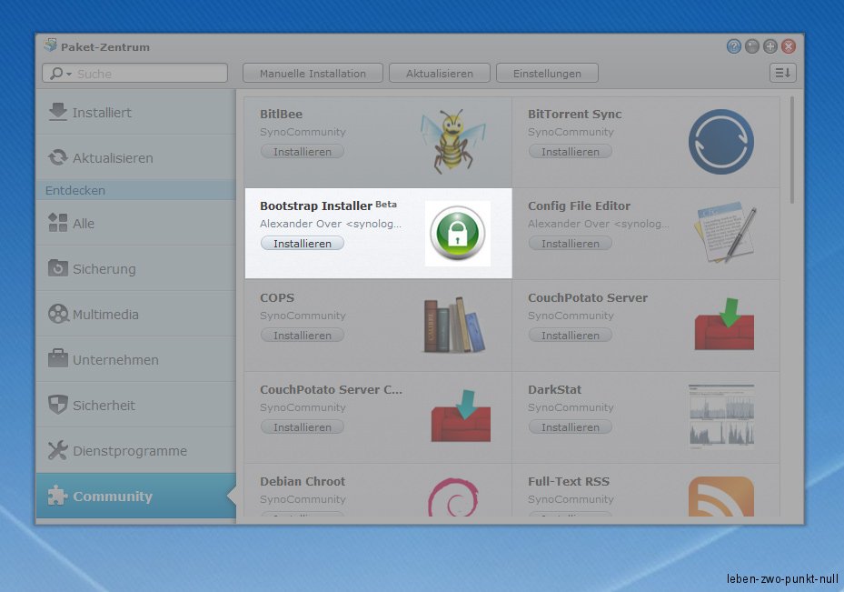The height and width of the screenshot is (592, 844).
Task: Click the package list vertical scrollbar
Action: 792,150
